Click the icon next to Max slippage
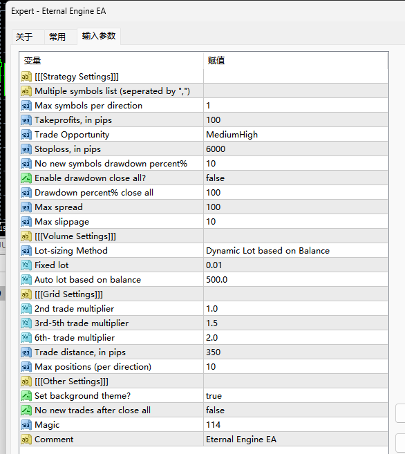This screenshot has height=454, width=405. pyautogui.click(x=26, y=222)
